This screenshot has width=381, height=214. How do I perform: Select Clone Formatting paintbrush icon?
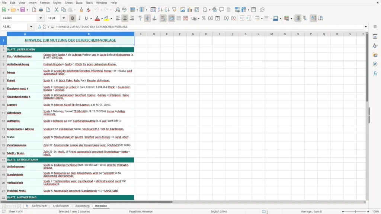coord(81,10)
